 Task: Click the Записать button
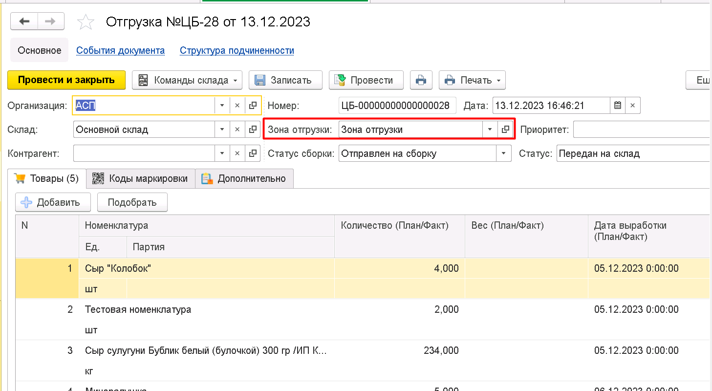(285, 80)
